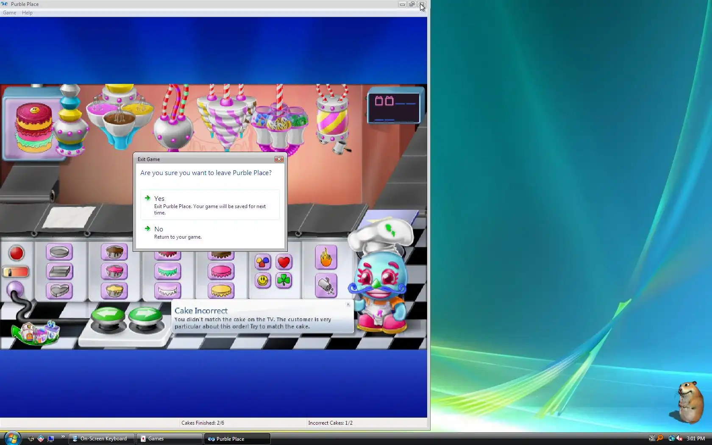Click the system clock showing 3:01 PM

click(x=696, y=439)
